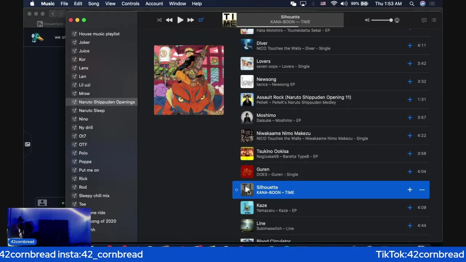Add Guren to library with plus icon

point(410,171)
